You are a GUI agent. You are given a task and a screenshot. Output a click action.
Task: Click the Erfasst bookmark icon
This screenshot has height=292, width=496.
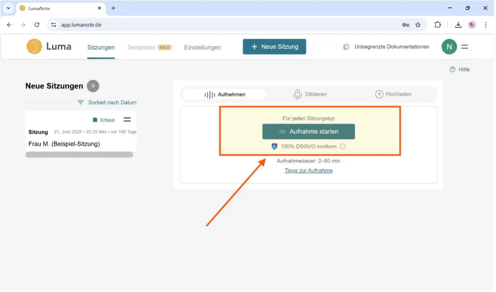coord(95,120)
